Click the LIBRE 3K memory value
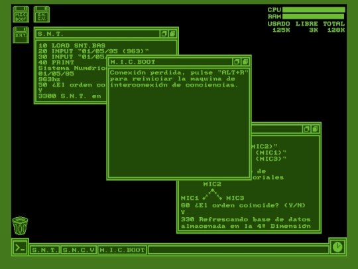Viewport: 358px width, 269px height. 314,30
